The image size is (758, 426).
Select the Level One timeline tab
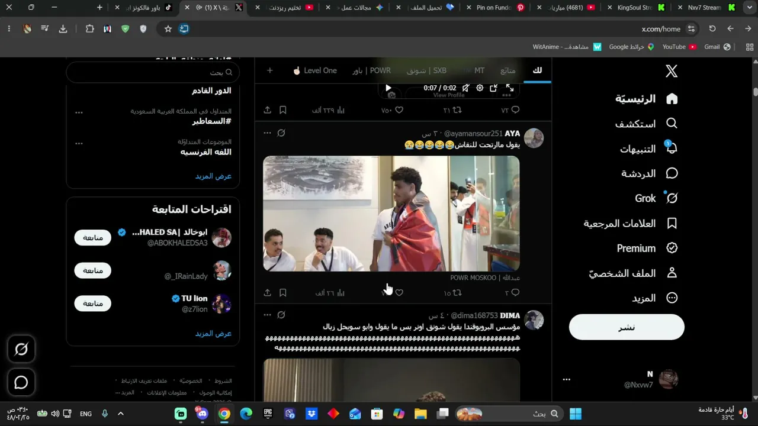point(315,70)
